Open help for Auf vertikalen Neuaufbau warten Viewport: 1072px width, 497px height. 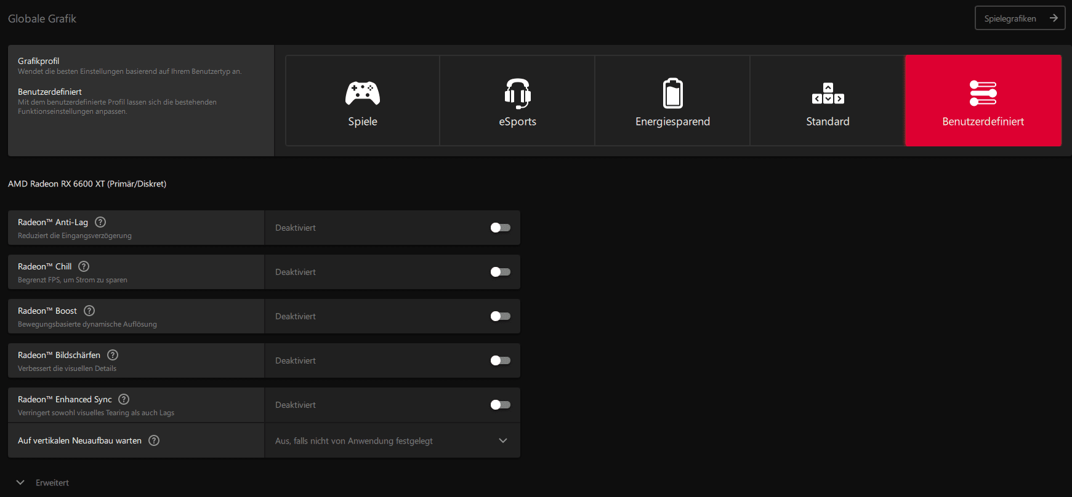click(154, 440)
